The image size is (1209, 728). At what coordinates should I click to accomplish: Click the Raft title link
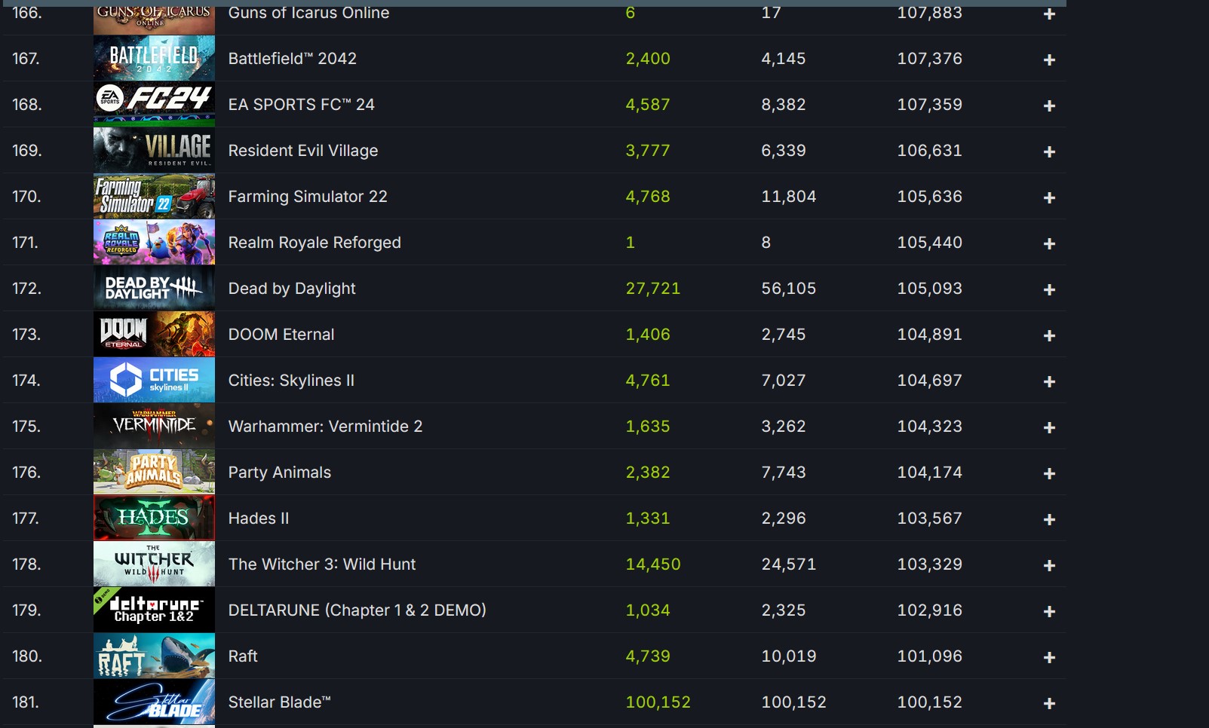point(243,656)
